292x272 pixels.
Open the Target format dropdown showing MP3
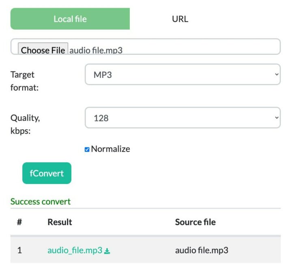pyautogui.click(x=182, y=75)
